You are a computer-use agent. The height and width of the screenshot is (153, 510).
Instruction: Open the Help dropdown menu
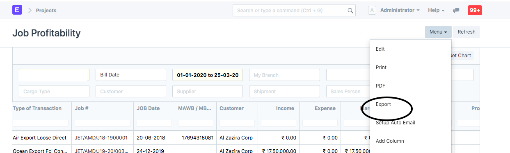(x=437, y=10)
